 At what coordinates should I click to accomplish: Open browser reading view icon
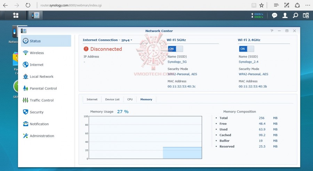[254, 6]
